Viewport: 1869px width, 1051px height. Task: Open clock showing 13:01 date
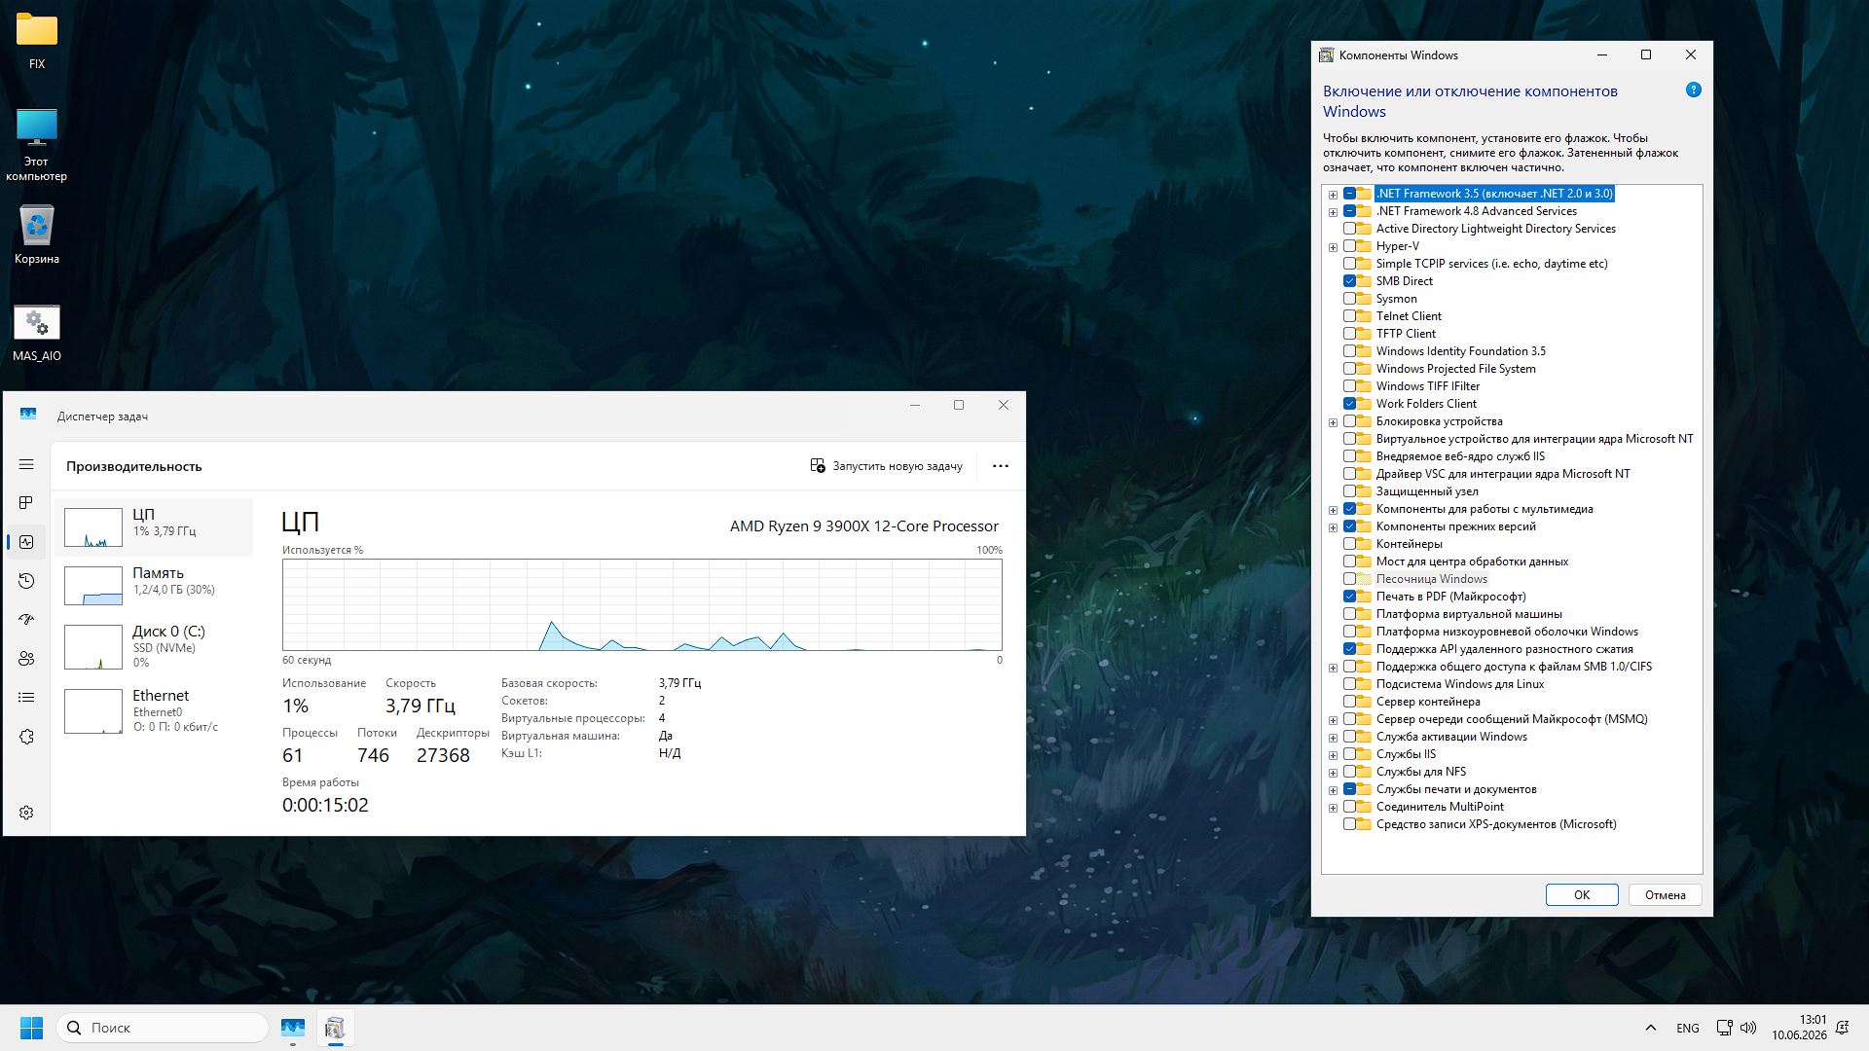click(1799, 1028)
